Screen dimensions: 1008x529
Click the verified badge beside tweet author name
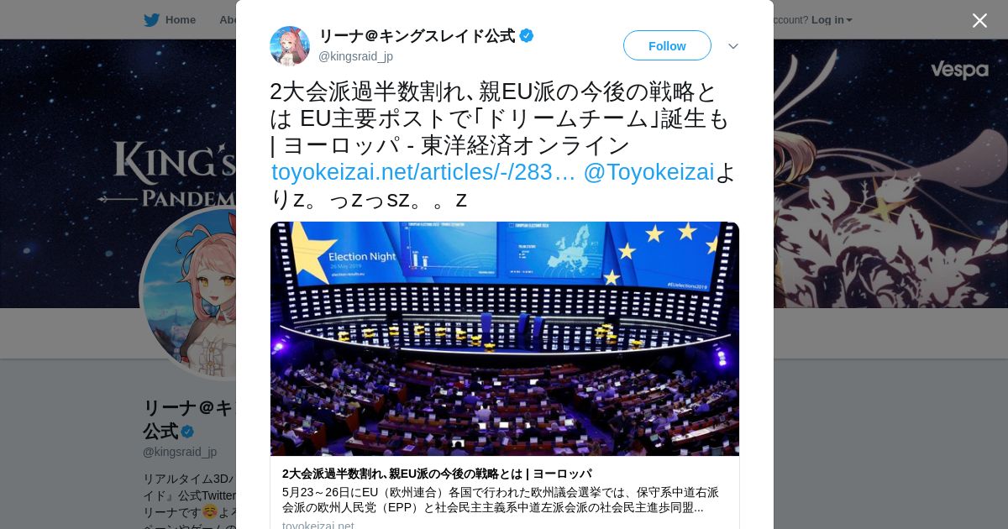[x=527, y=35]
